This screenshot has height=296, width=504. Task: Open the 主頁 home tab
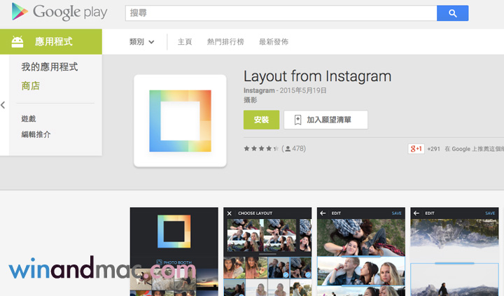(x=185, y=42)
